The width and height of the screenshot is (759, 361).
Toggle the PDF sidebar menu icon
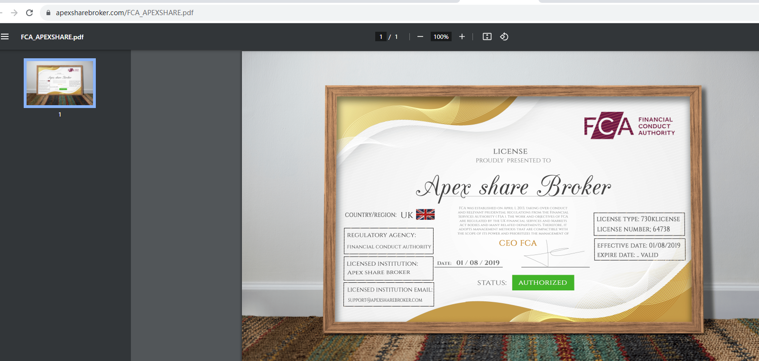(x=5, y=36)
